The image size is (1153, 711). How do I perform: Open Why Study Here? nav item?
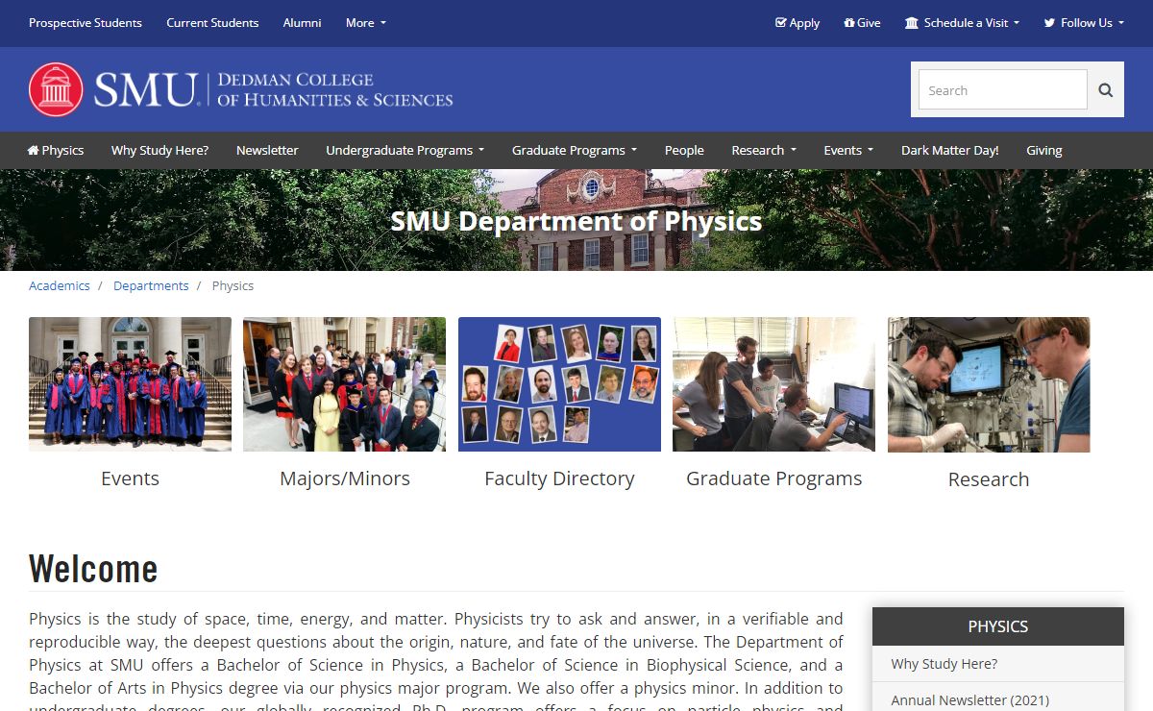[x=159, y=150]
